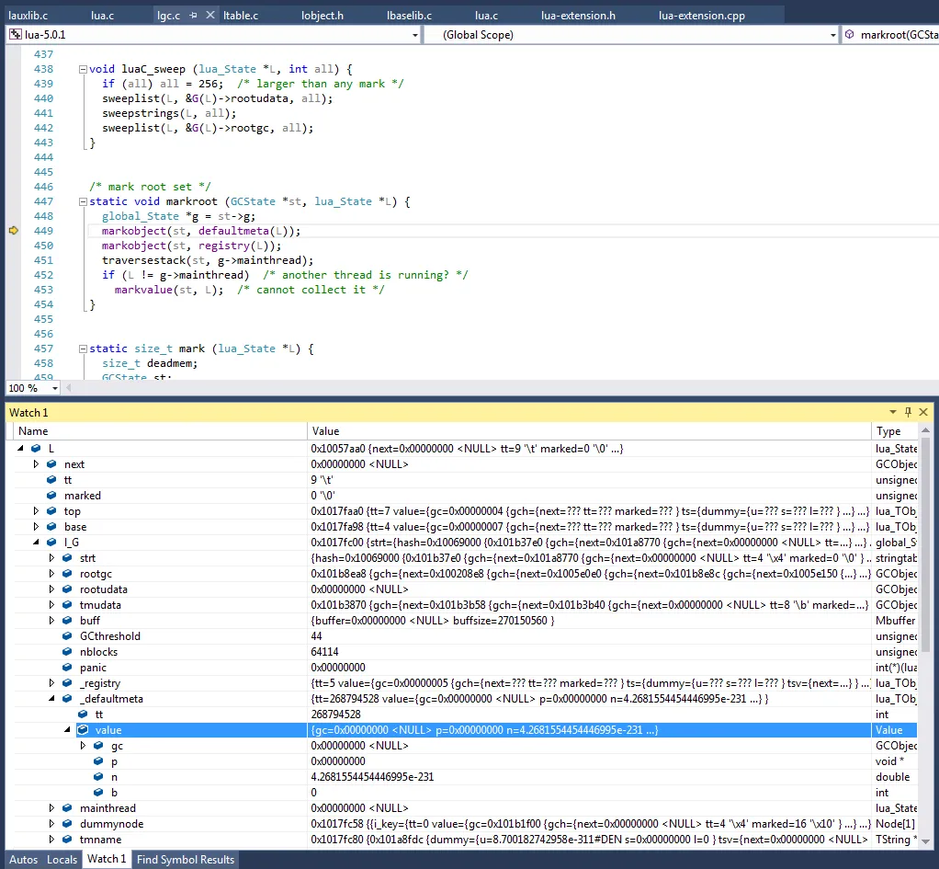Click the variable cube icon next to rootgc
Image resolution: width=939 pixels, height=869 pixels.
click(67, 574)
